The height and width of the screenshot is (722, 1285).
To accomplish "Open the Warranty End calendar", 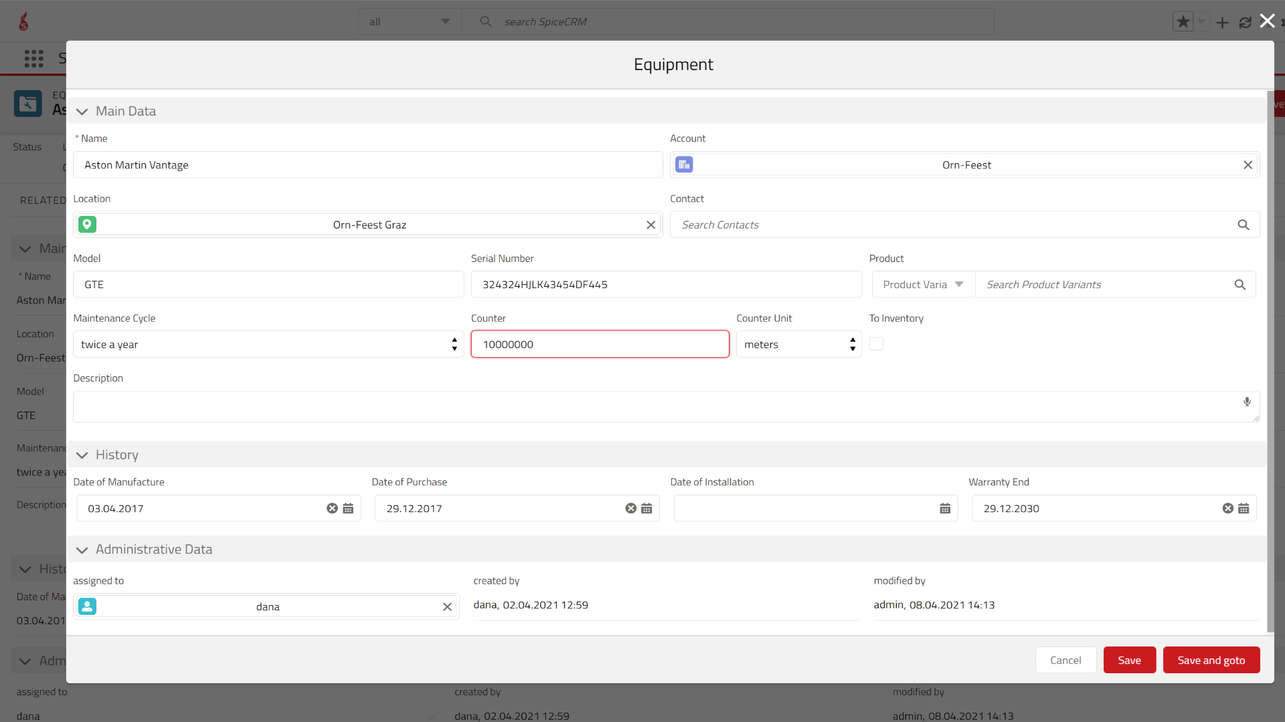I will click(x=1244, y=509).
